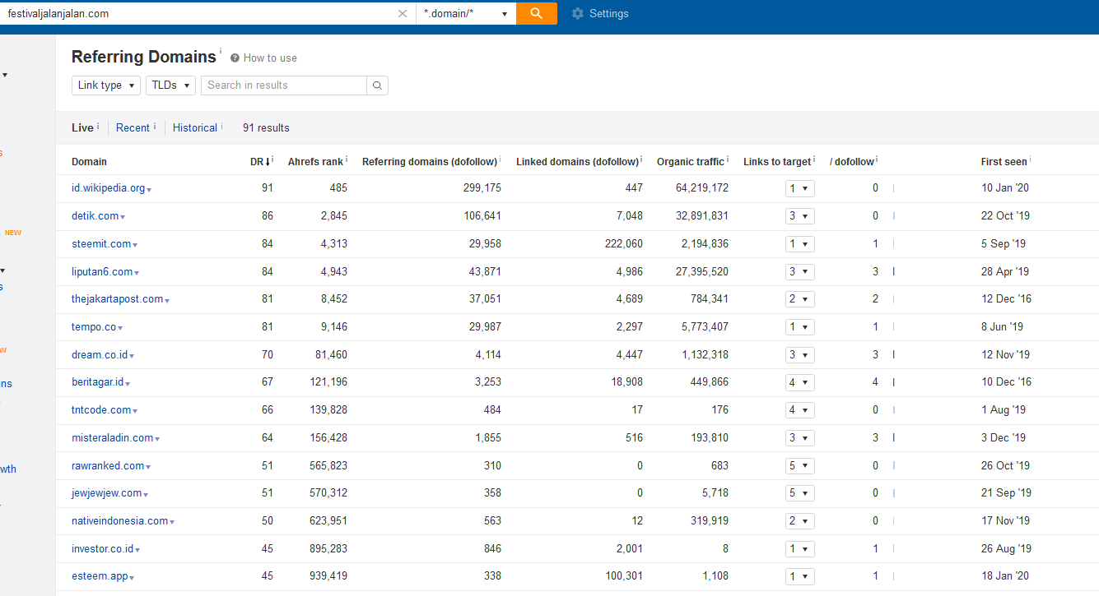The image size is (1099, 596).
Task: Expand links dropdown for id.wikipedia.org row
Action: coord(800,188)
